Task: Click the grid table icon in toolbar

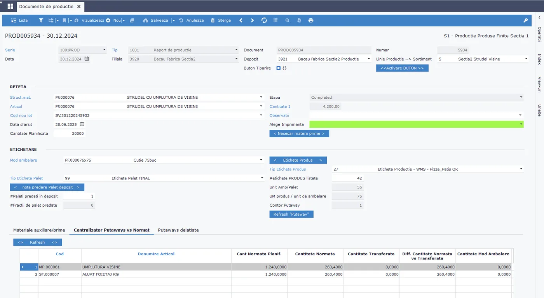Action: pos(276,20)
